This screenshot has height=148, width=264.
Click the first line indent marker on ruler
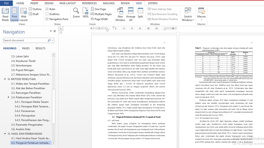tap(113, 28)
